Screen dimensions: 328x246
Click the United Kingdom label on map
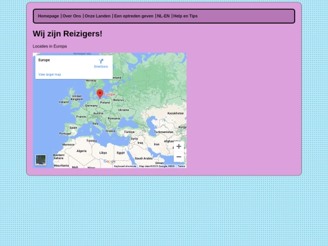coord(77,97)
